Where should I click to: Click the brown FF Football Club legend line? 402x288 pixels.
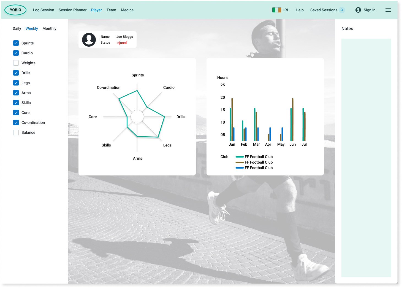click(240, 162)
